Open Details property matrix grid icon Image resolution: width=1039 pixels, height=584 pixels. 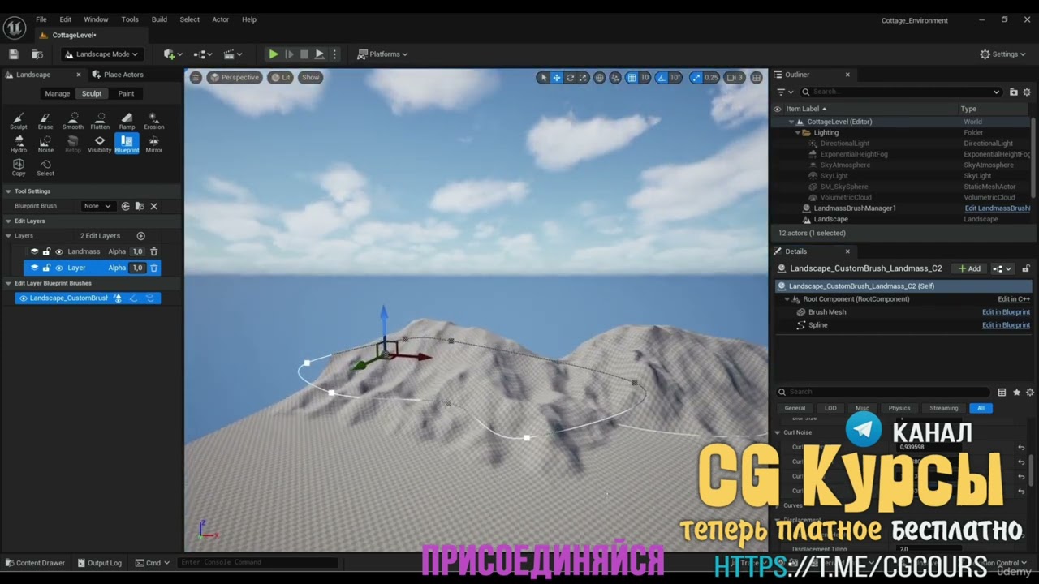pos(1002,393)
